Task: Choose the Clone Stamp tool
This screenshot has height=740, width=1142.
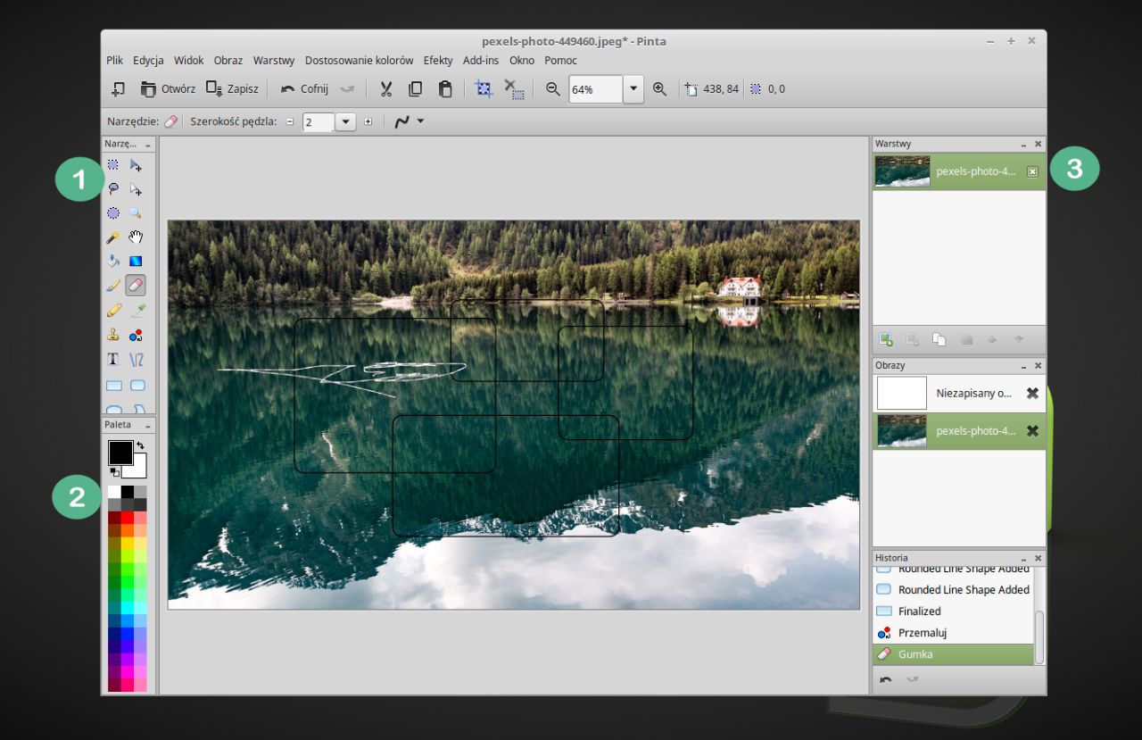Action: tap(113, 336)
